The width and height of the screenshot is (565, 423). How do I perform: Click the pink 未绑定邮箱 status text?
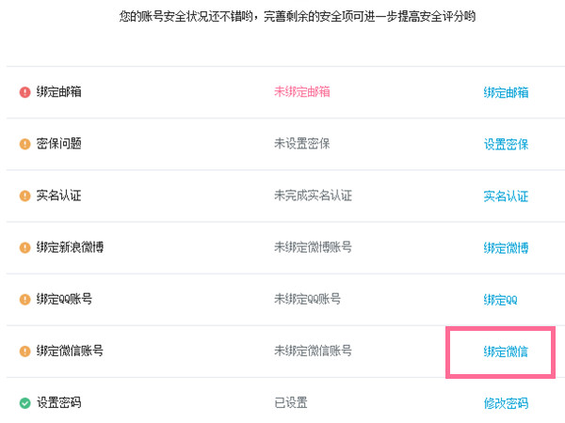[301, 92]
